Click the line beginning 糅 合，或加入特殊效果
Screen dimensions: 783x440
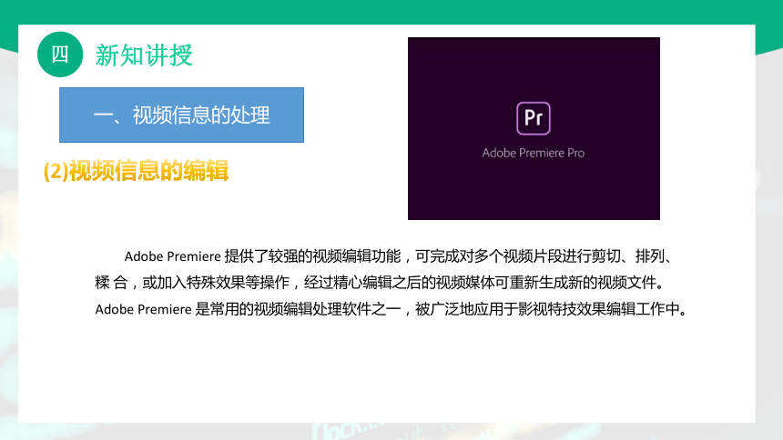pyautogui.click(x=380, y=283)
